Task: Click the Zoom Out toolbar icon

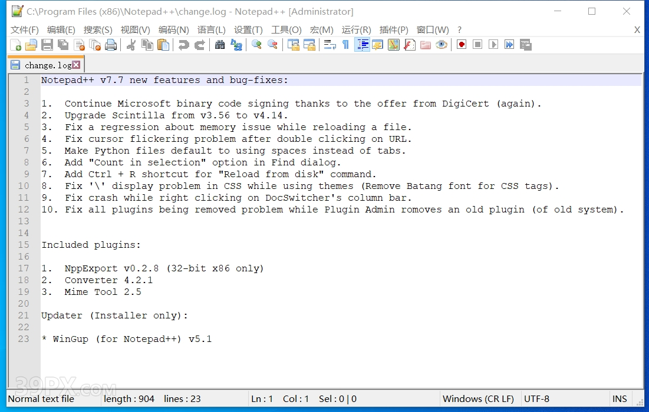Action: [272, 44]
